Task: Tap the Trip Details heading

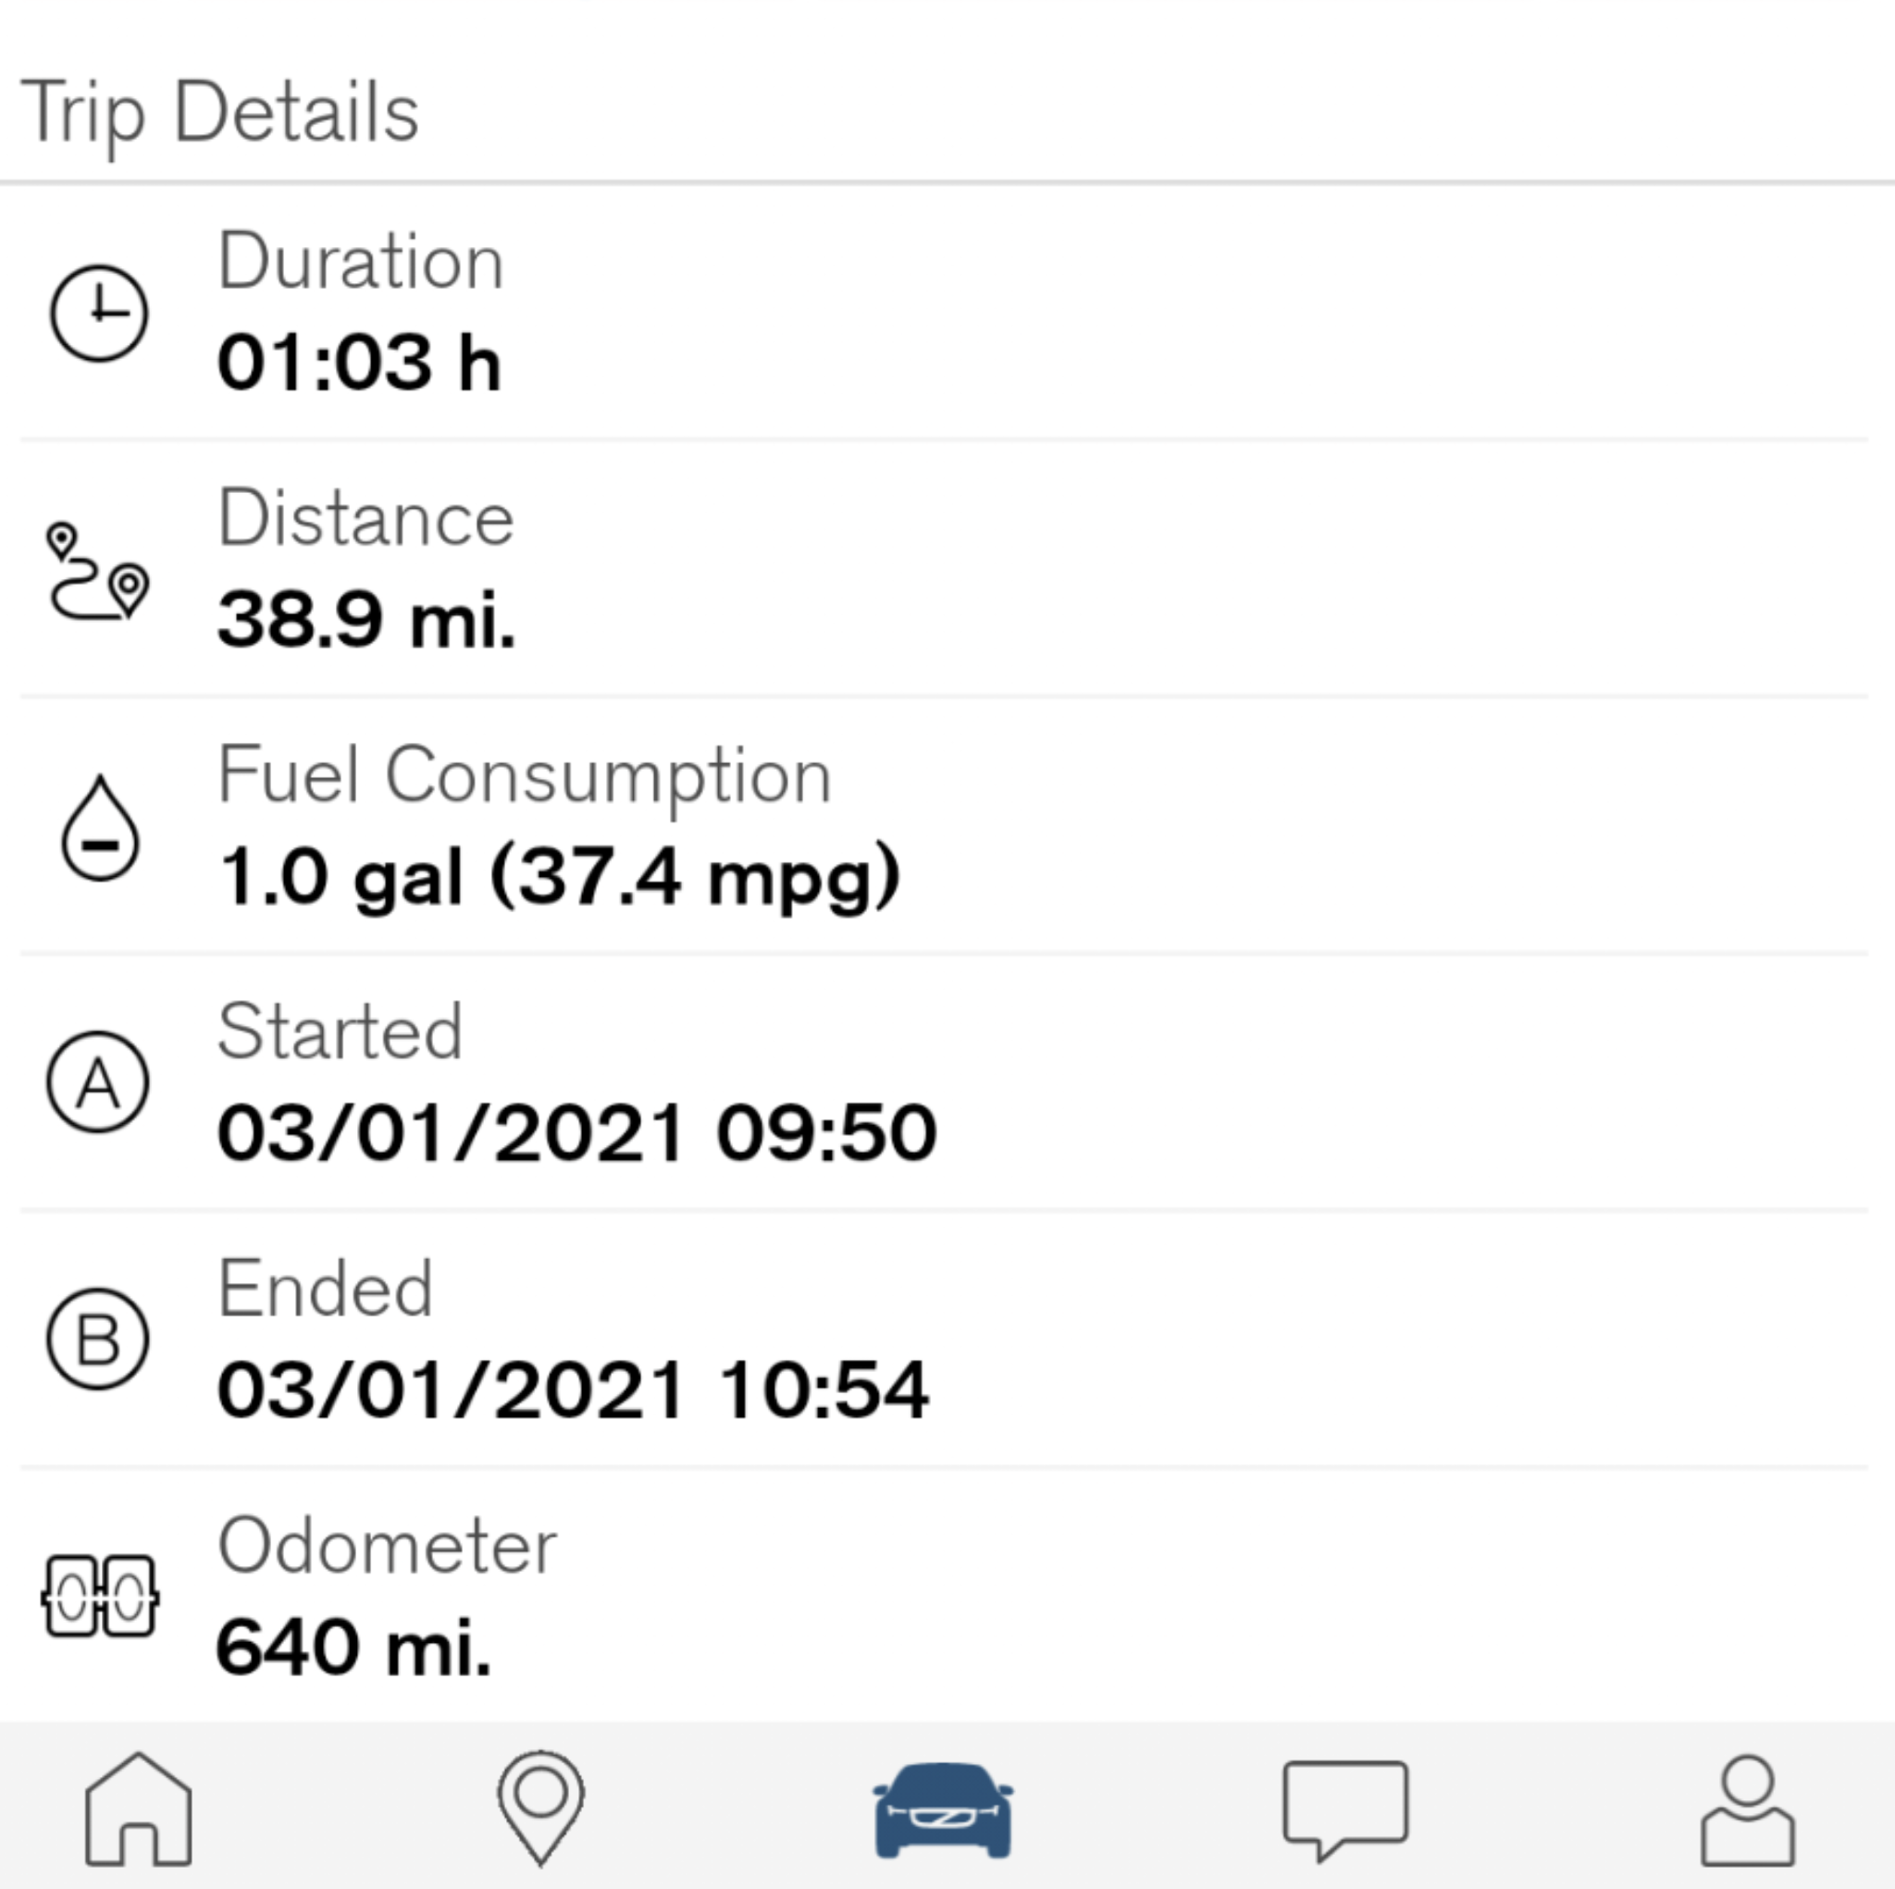Action: pos(221,113)
